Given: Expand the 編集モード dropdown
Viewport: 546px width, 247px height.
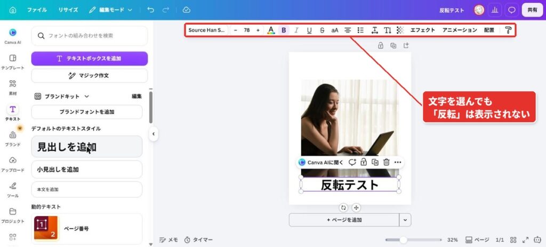Looking at the screenshot, I should click(x=110, y=10).
